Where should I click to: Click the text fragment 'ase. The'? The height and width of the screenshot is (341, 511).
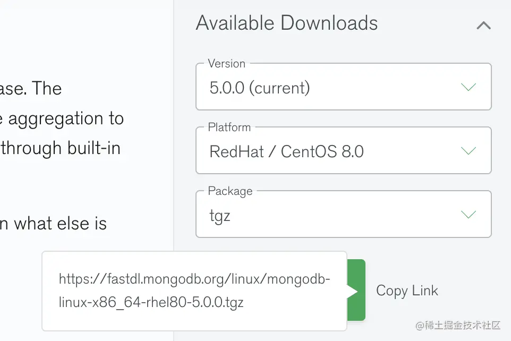pyautogui.click(x=31, y=88)
